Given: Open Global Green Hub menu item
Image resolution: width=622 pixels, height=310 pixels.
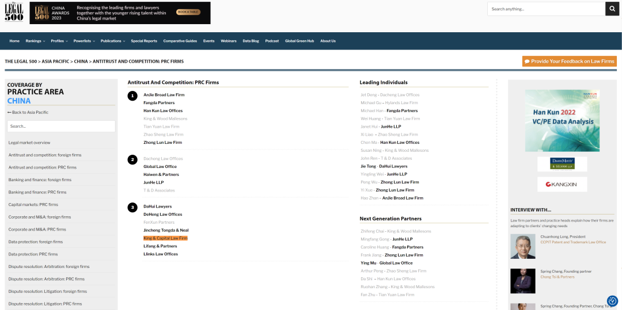Looking at the screenshot, I should 299,41.
